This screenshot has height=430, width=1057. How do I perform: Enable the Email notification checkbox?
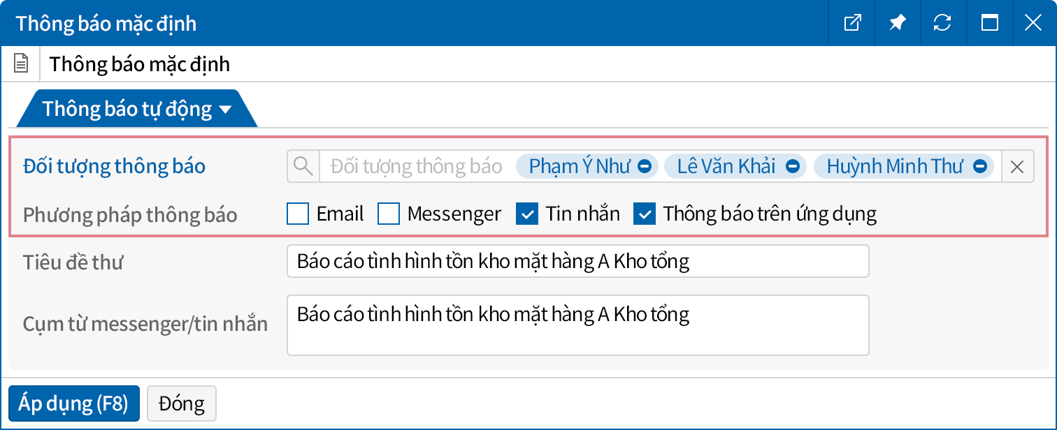pyautogui.click(x=297, y=214)
